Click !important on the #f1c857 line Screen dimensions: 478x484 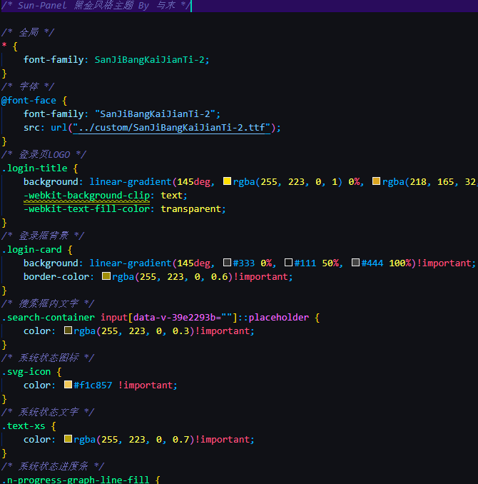(146, 385)
